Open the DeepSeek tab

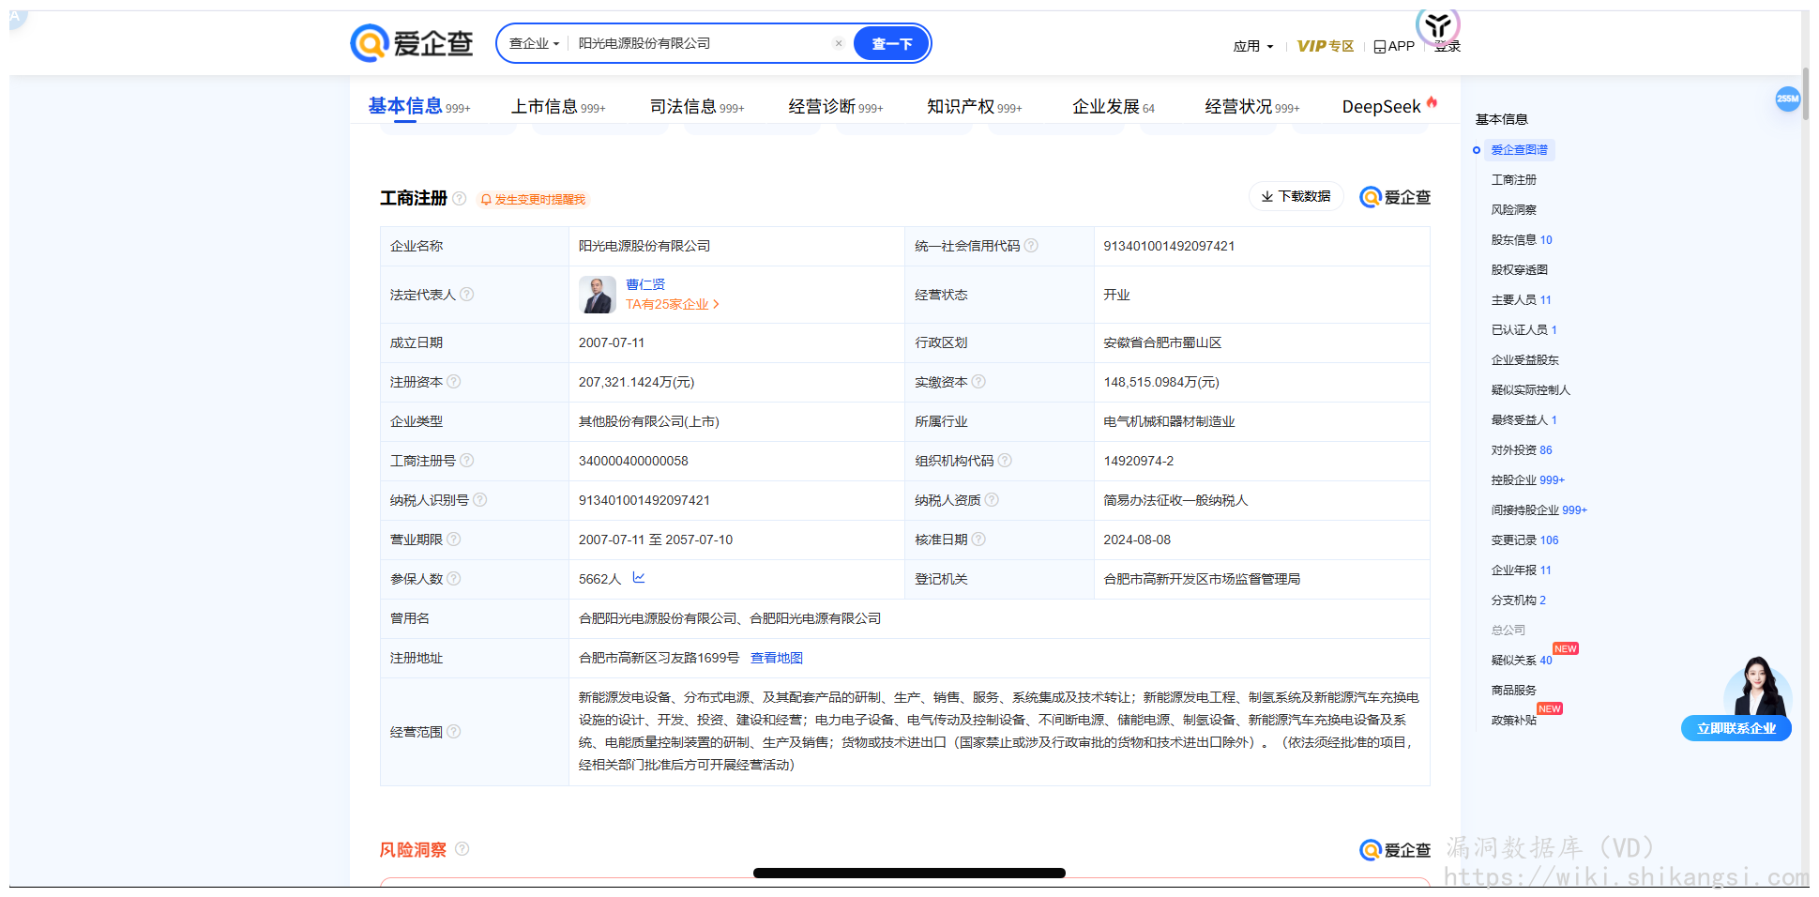pos(1389,106)
